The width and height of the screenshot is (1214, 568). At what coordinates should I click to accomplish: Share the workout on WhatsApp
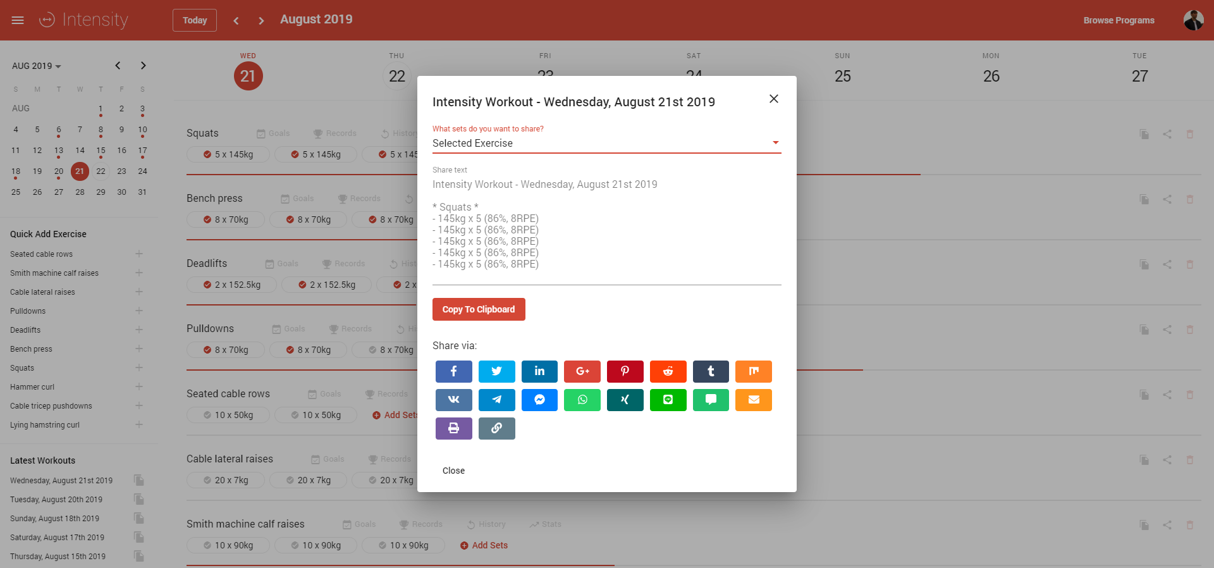tap(582, 400)
